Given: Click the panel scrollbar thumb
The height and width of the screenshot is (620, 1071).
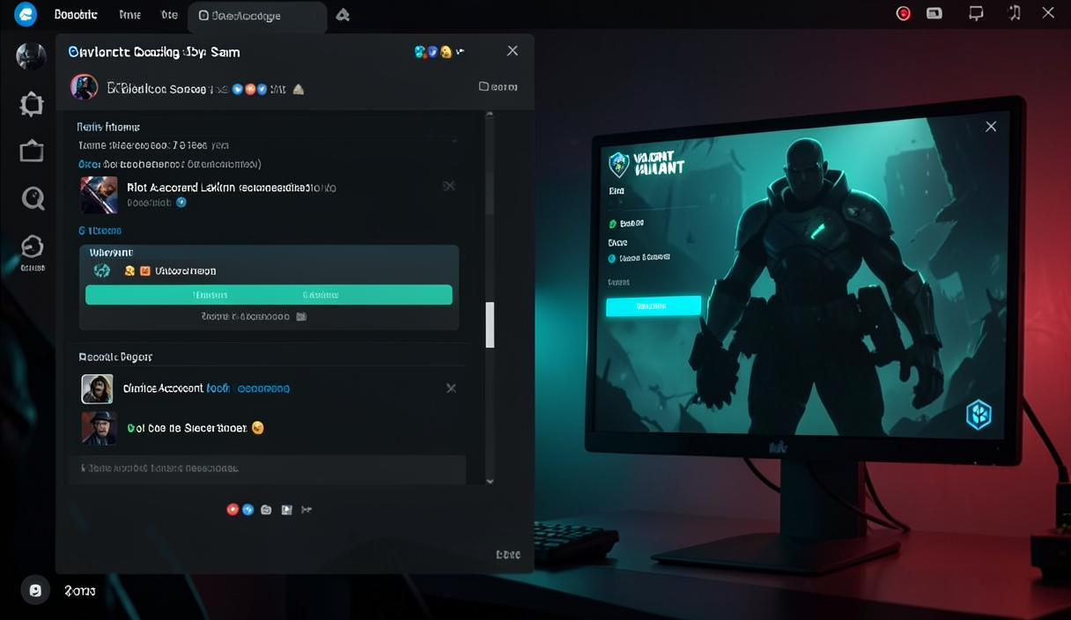Looking at the screenshot, I should (490, 325).
